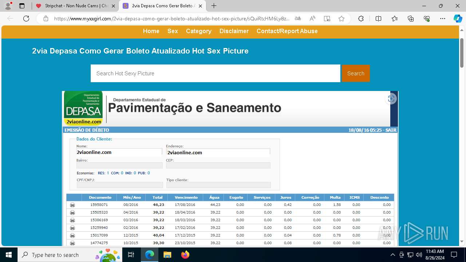Open the Edge profile icon
This screenshot has width=466, height=262.
(8, 6)
